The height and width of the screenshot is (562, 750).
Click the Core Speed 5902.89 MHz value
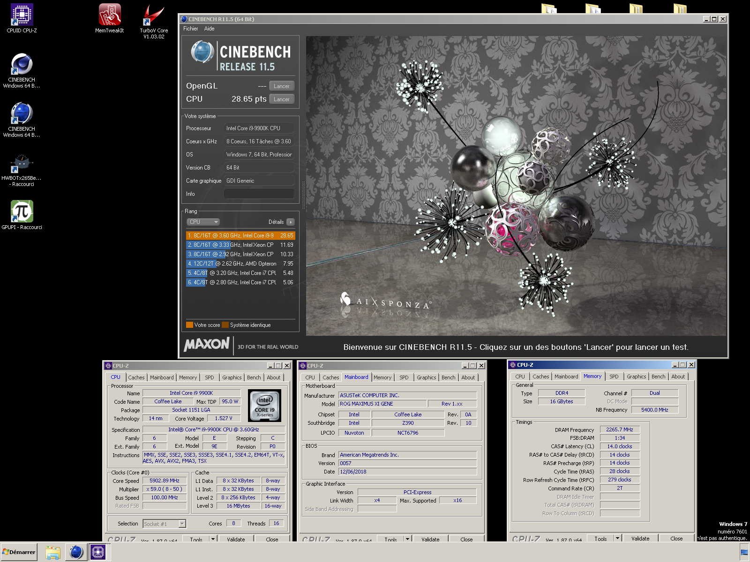(165, 481)
